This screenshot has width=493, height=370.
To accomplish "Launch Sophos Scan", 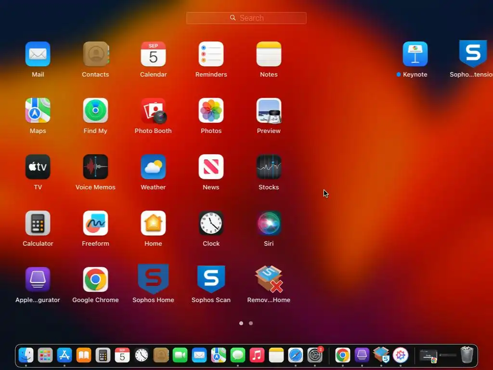I will (x=211, y=279).
